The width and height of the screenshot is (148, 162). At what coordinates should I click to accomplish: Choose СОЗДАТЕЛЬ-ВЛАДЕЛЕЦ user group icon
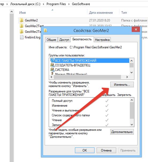coord(52,65)
